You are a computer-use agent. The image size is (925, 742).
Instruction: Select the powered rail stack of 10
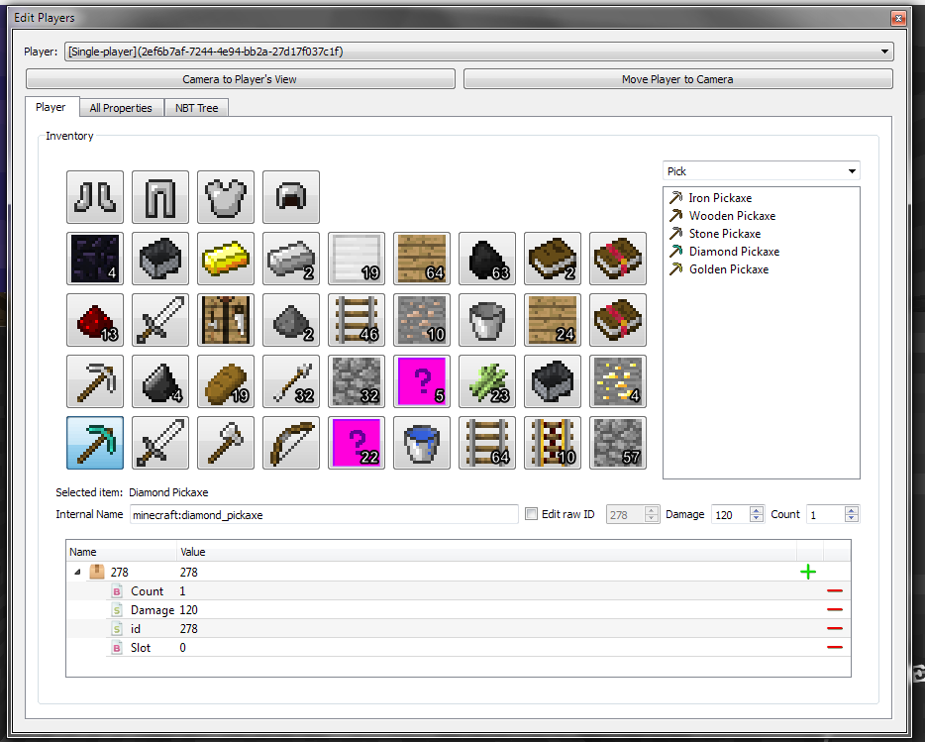click(x=553, y=443)
